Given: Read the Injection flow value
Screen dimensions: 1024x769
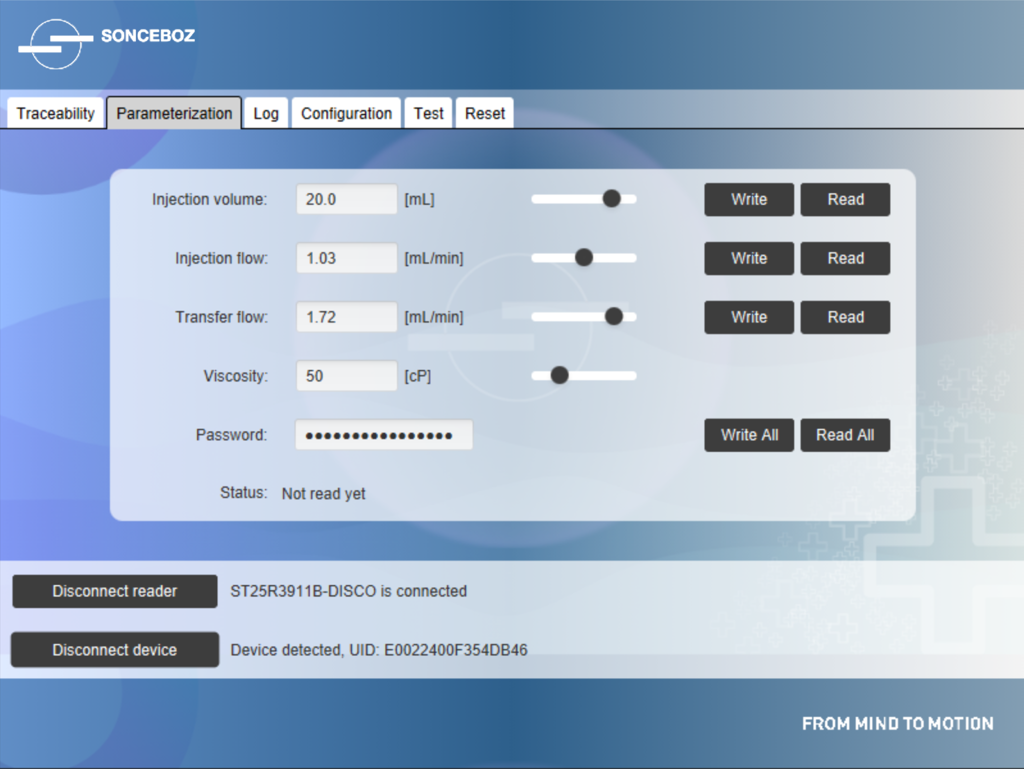Looking at the screenshot, I should 845,258.
